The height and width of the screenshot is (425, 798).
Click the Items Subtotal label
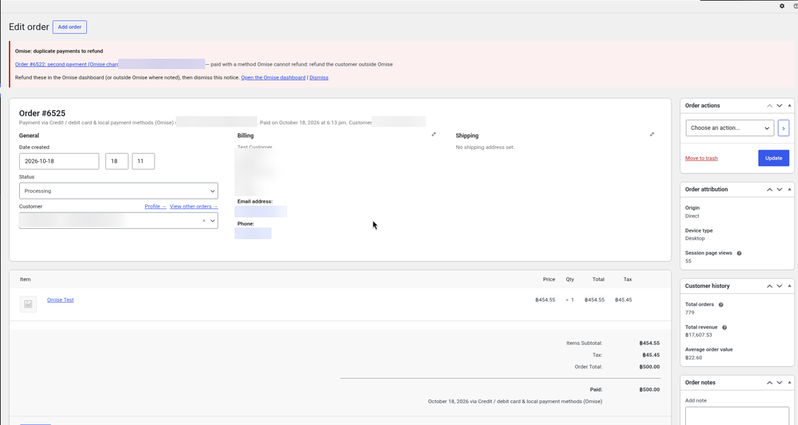pyautogui.click(x=584, y=343)
